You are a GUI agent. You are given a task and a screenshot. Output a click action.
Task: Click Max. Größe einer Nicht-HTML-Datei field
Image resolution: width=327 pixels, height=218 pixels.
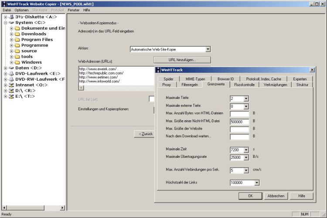coord(239,122)
